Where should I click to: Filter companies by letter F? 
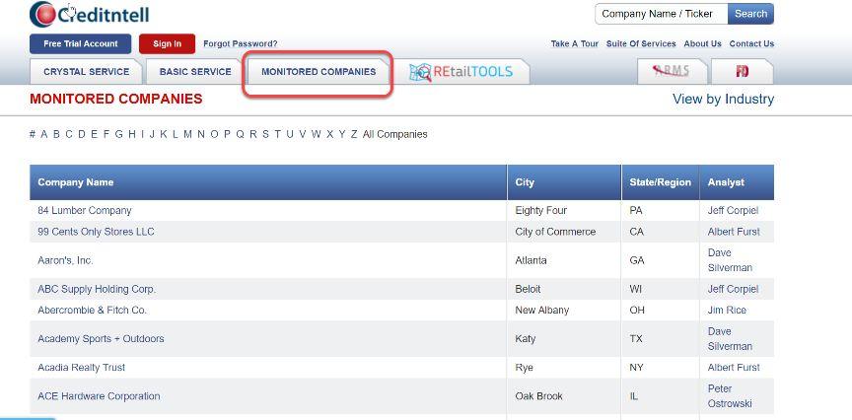coord(106,134)
